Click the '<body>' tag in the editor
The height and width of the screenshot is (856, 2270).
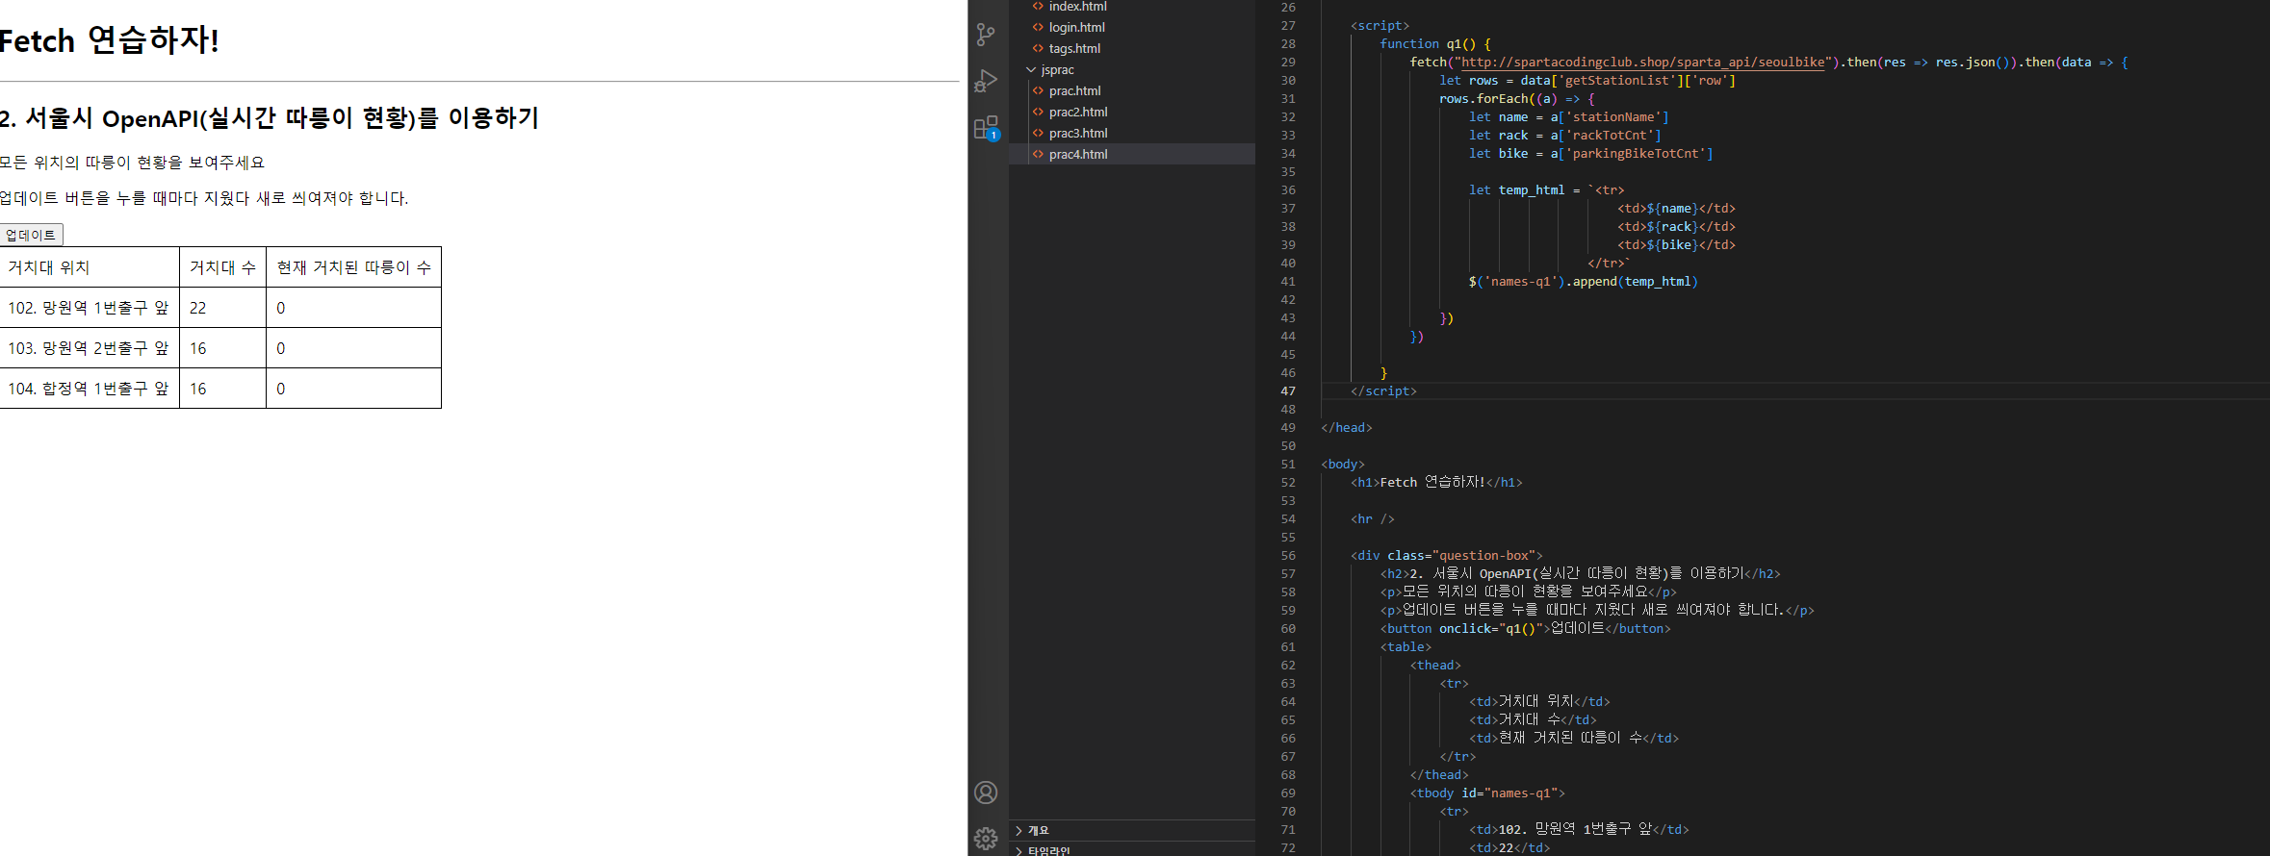pos(1343,465)
